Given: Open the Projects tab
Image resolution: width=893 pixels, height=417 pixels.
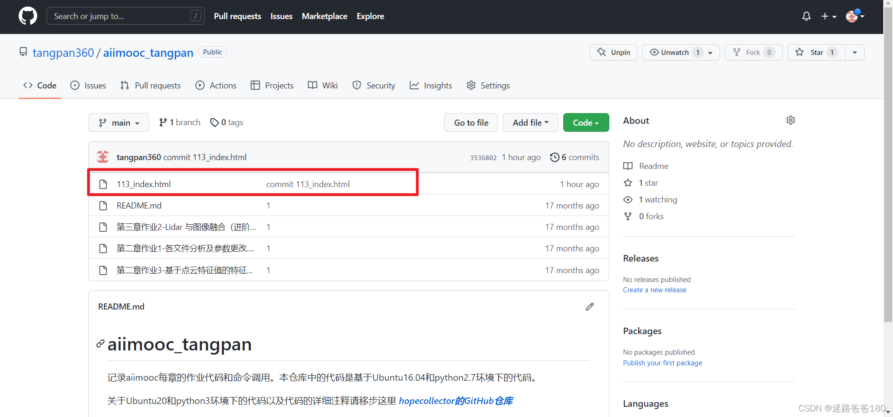Looking at the screenshot, I should 272,86.
